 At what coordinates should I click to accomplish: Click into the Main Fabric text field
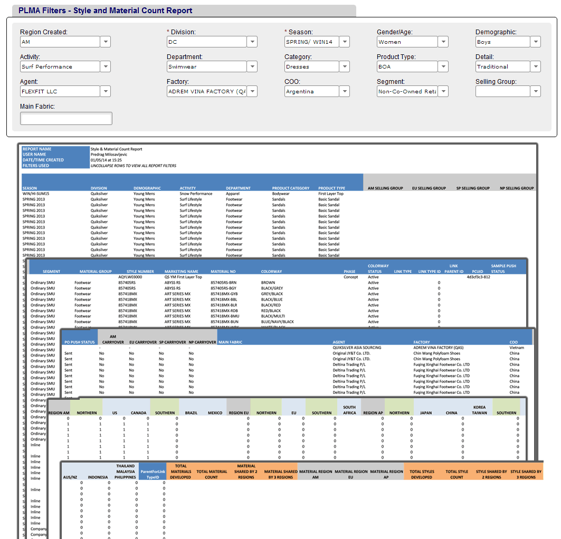[66, 118]
